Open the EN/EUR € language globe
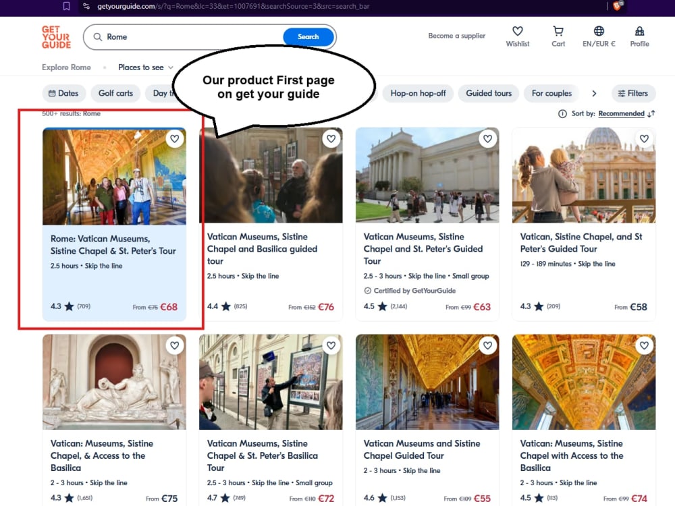Image resolution: width=675 pixels, height=506 pixels. [x=599, y=31]
